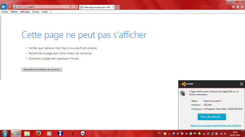Screen dimensions: 245x137
Task: Click the network computers tray icon
Action: coord(212,134)
